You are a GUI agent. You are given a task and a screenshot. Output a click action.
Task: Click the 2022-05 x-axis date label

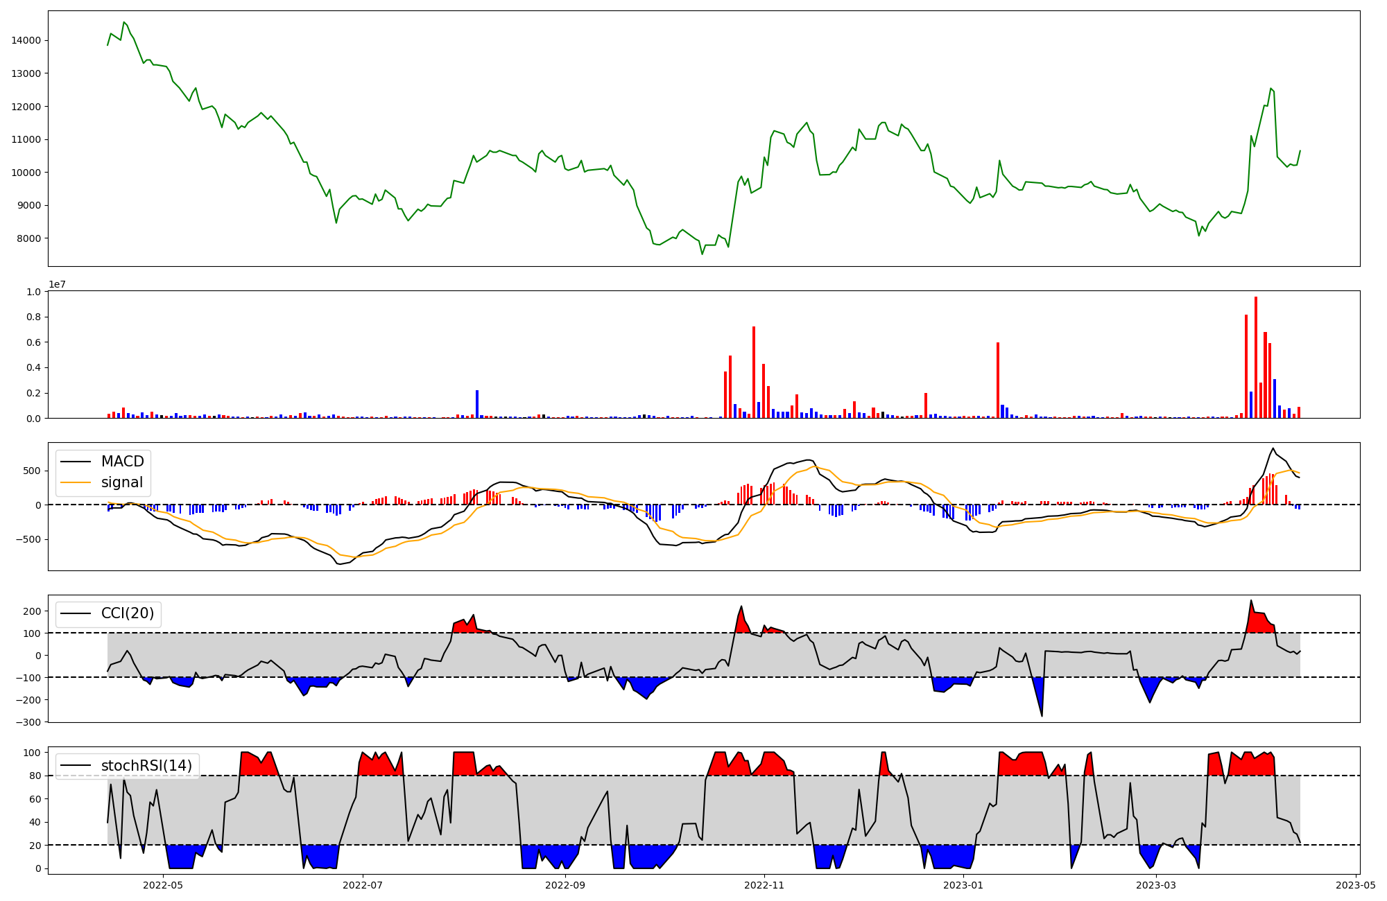click(x=162, y=885)
